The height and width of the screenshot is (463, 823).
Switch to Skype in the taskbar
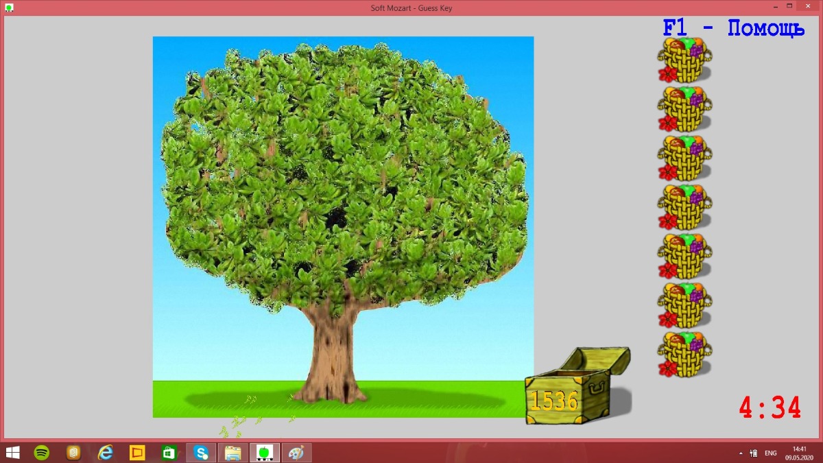tap(201, 453)
